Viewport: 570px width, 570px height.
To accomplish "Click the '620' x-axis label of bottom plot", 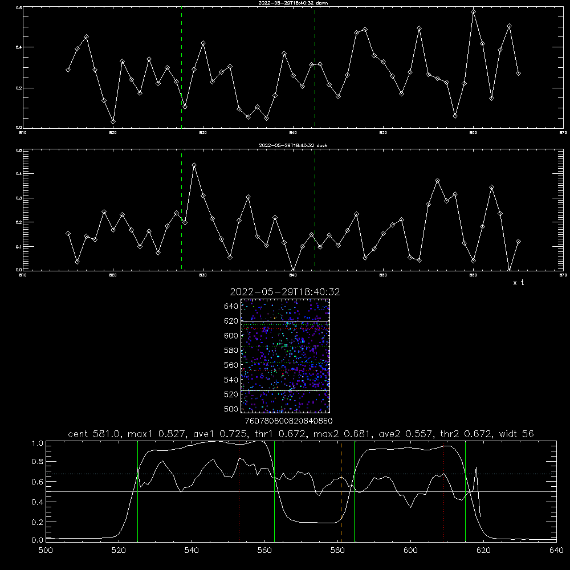I will click(x=483, y=551).
